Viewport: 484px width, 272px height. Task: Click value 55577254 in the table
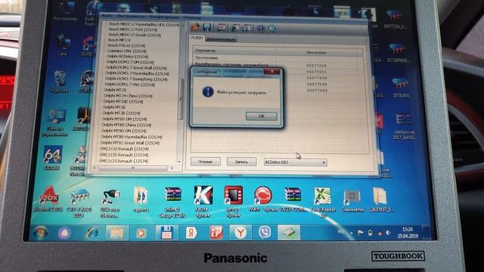coord(316,66)
